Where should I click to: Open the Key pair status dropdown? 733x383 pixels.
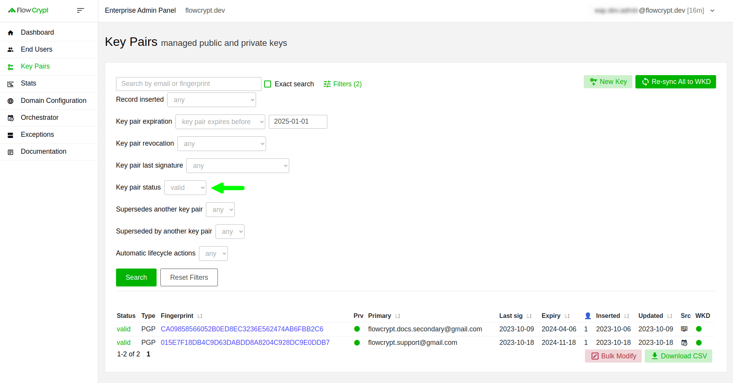click(x=185, y=188)
